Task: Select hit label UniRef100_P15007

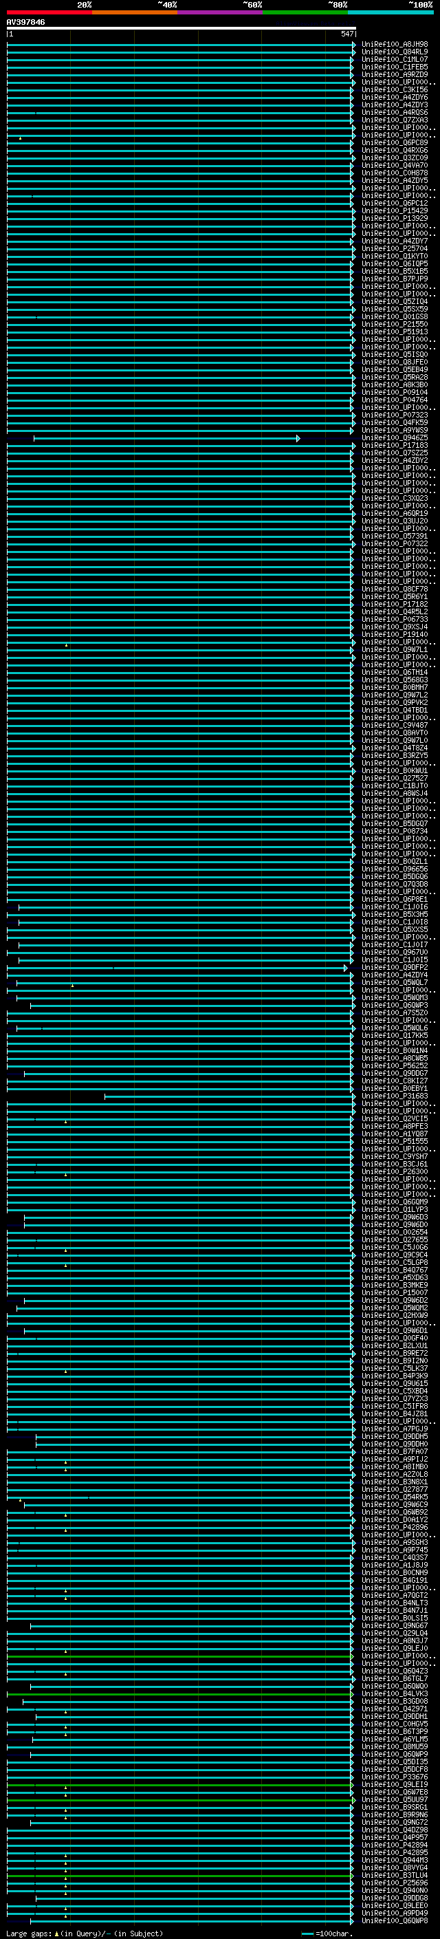Action: (x=395, y=1293)
